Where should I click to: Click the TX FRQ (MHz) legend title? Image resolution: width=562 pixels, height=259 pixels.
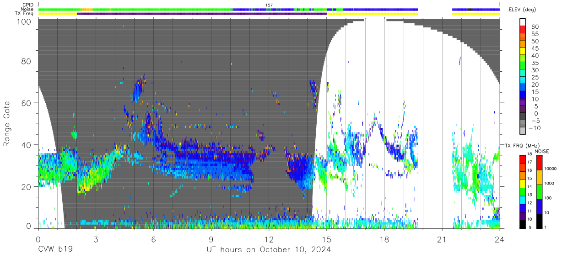523,145
